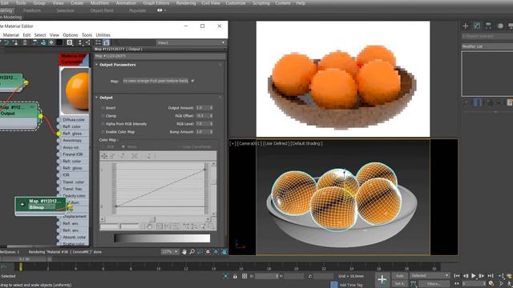Select the Bitmap map node
This screenshot has height=288, width=513.
(42, 206)
